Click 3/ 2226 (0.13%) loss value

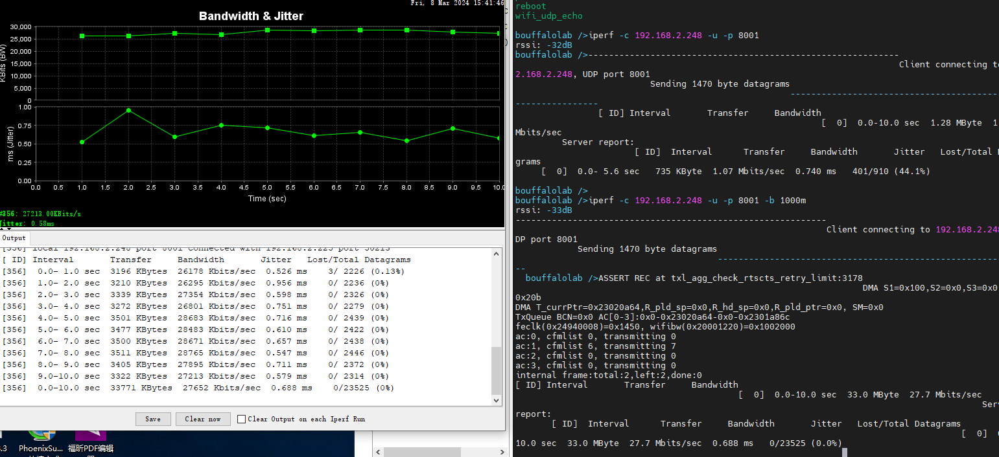[x=366, y=271]
